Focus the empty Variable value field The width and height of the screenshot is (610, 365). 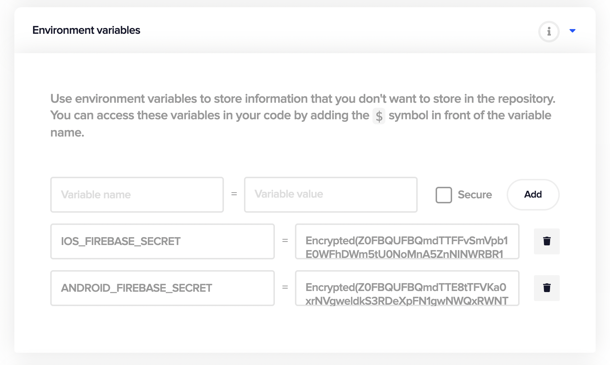pyautogui.click(x=330, y=195)
